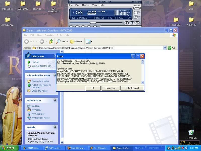Collapse the Video Tasks panel
Image resolution: width=201 pixels, height=151 pixels.
pos(55,56)
